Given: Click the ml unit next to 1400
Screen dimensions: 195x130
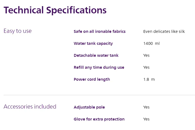Looking at the screenshot, I should tap(157, 43).
